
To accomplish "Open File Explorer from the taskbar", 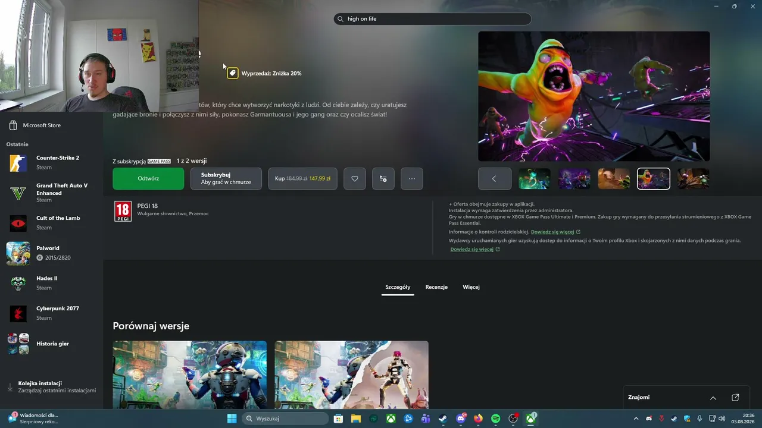I will 355,418.
